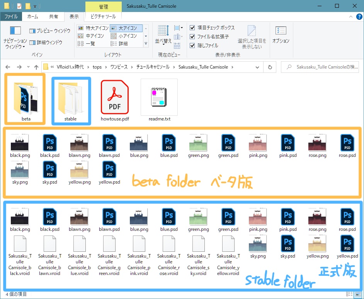Click 選択した項目を表示しない hide selected items
364x299 pixels.
pos(252,37)
